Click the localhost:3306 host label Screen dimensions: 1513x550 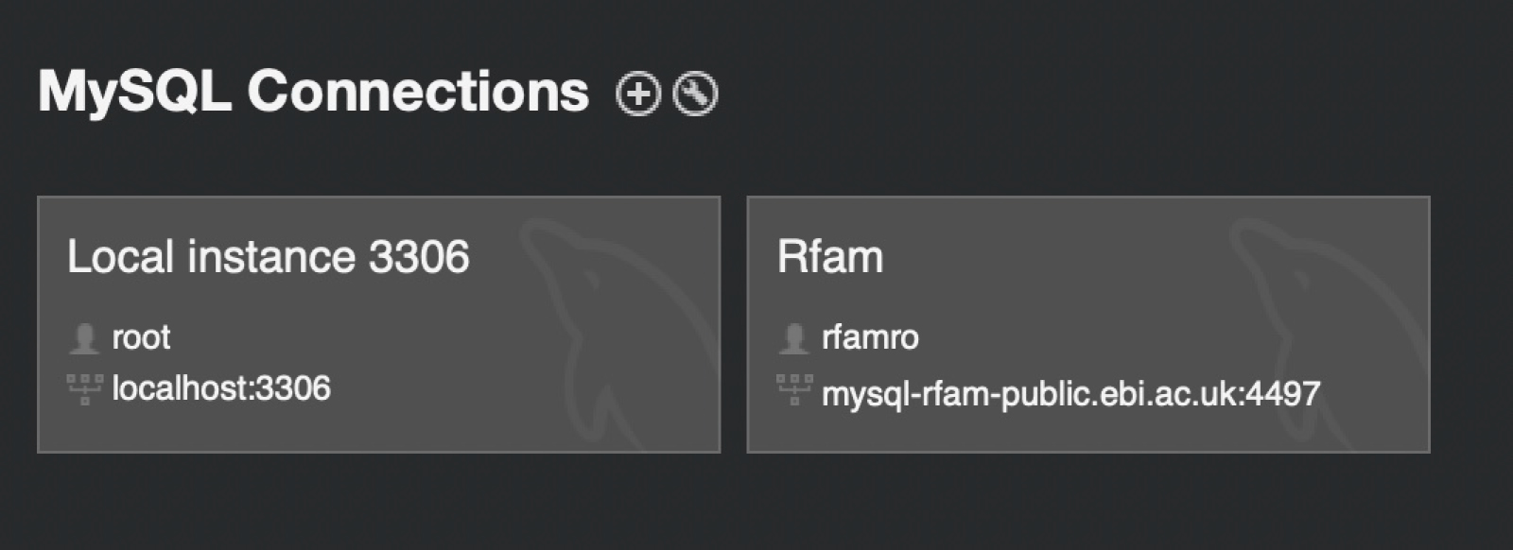pos(221,388)
